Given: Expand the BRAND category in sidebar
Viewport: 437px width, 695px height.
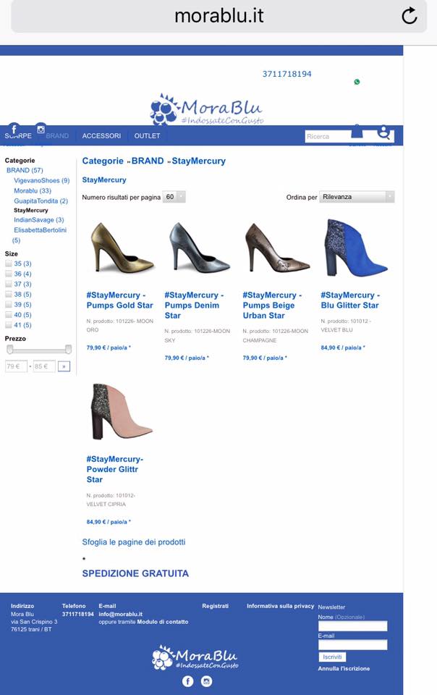Looking at the screenshot, I should pyautogui.click(x=25, y=170).
